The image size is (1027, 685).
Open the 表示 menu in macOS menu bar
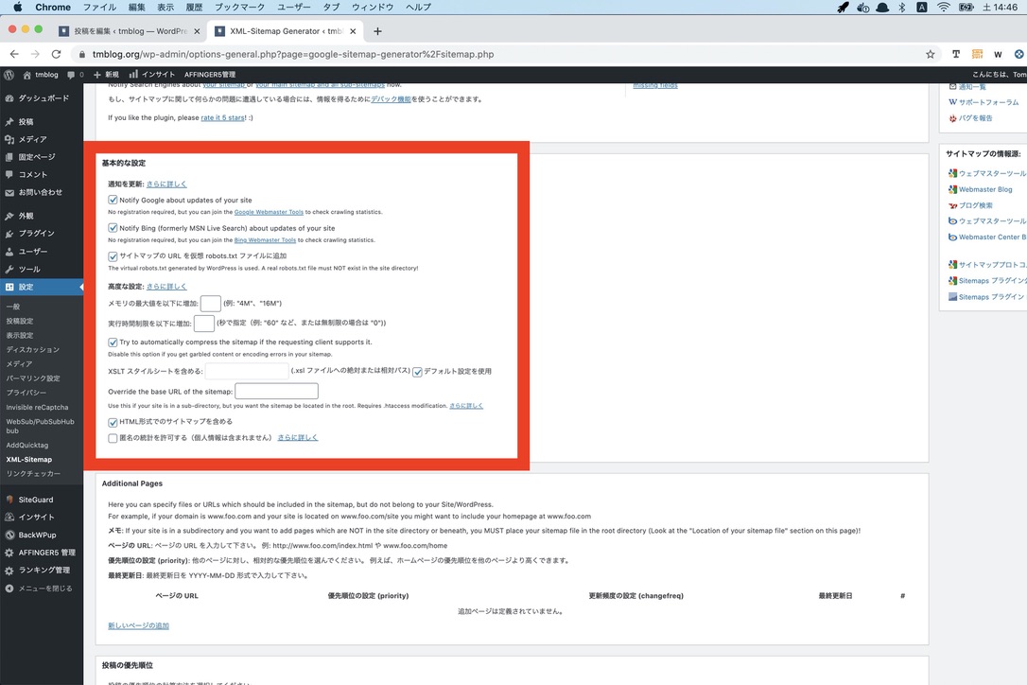[165, 8]
